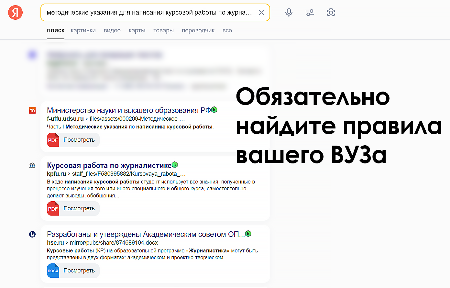Click mirror/pubs/share/874689104.docx path text
The width and height of the screenshot is (450, 288).
[x=114, y=243]
